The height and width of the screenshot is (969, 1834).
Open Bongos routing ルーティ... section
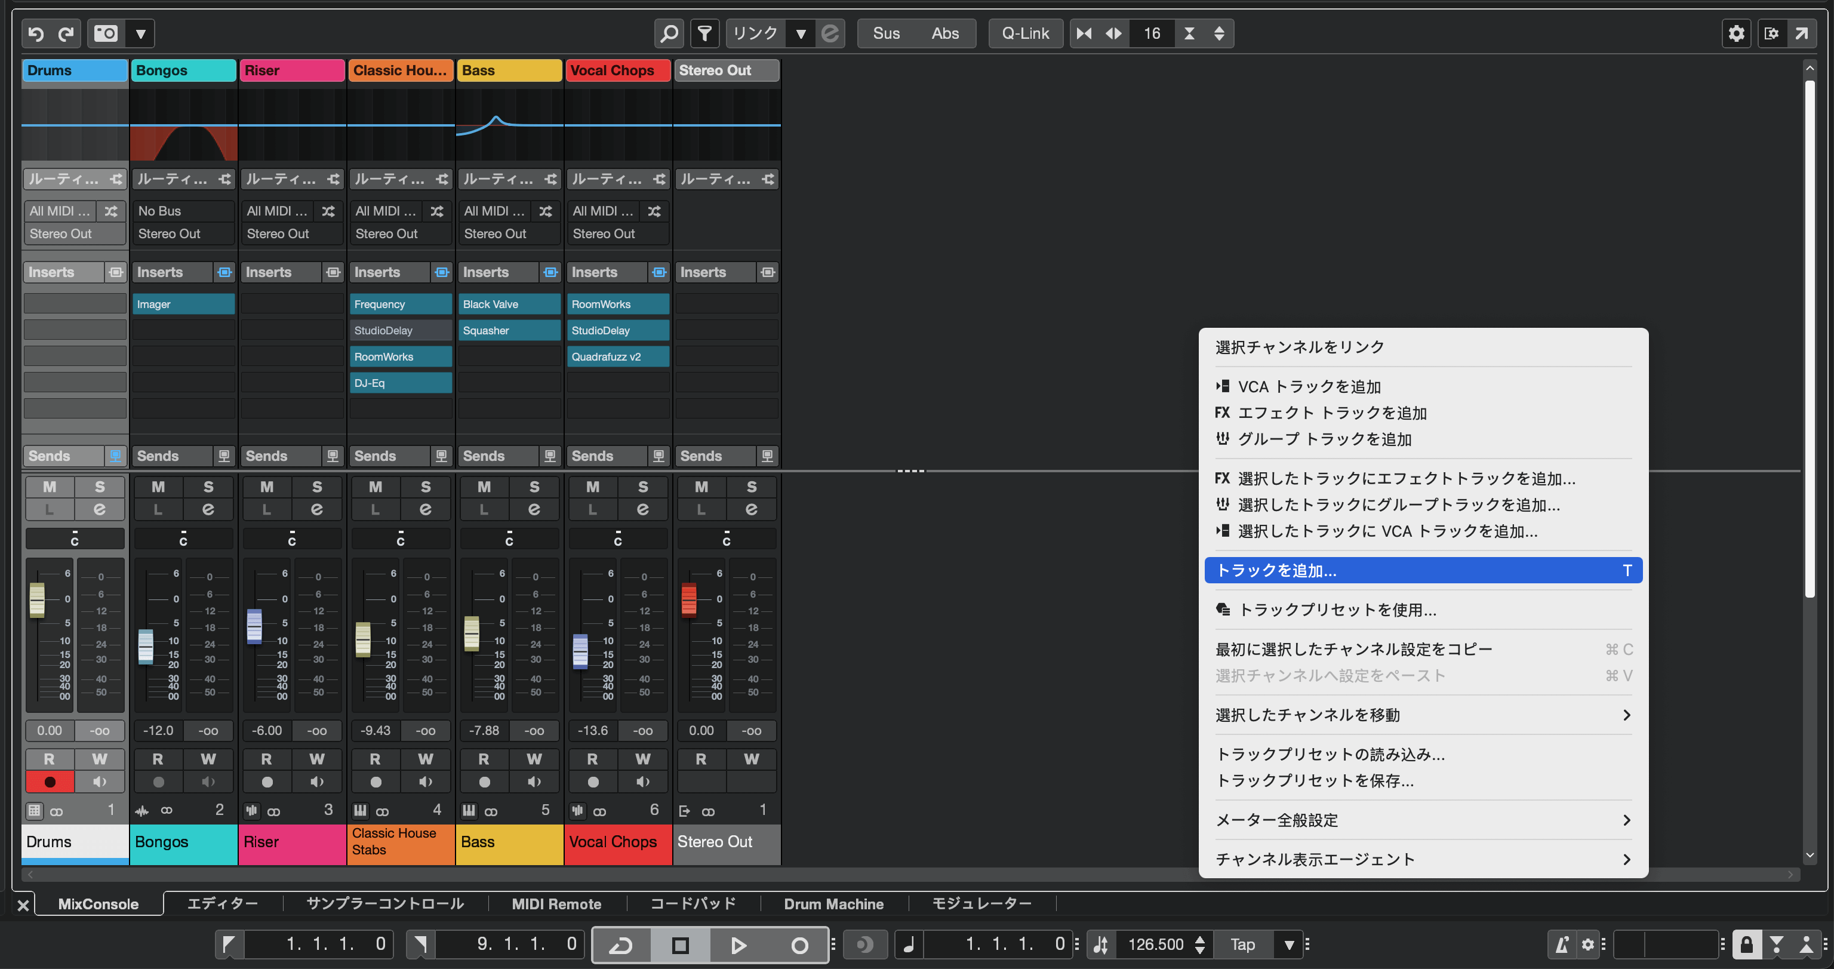[x=184, y=180]
